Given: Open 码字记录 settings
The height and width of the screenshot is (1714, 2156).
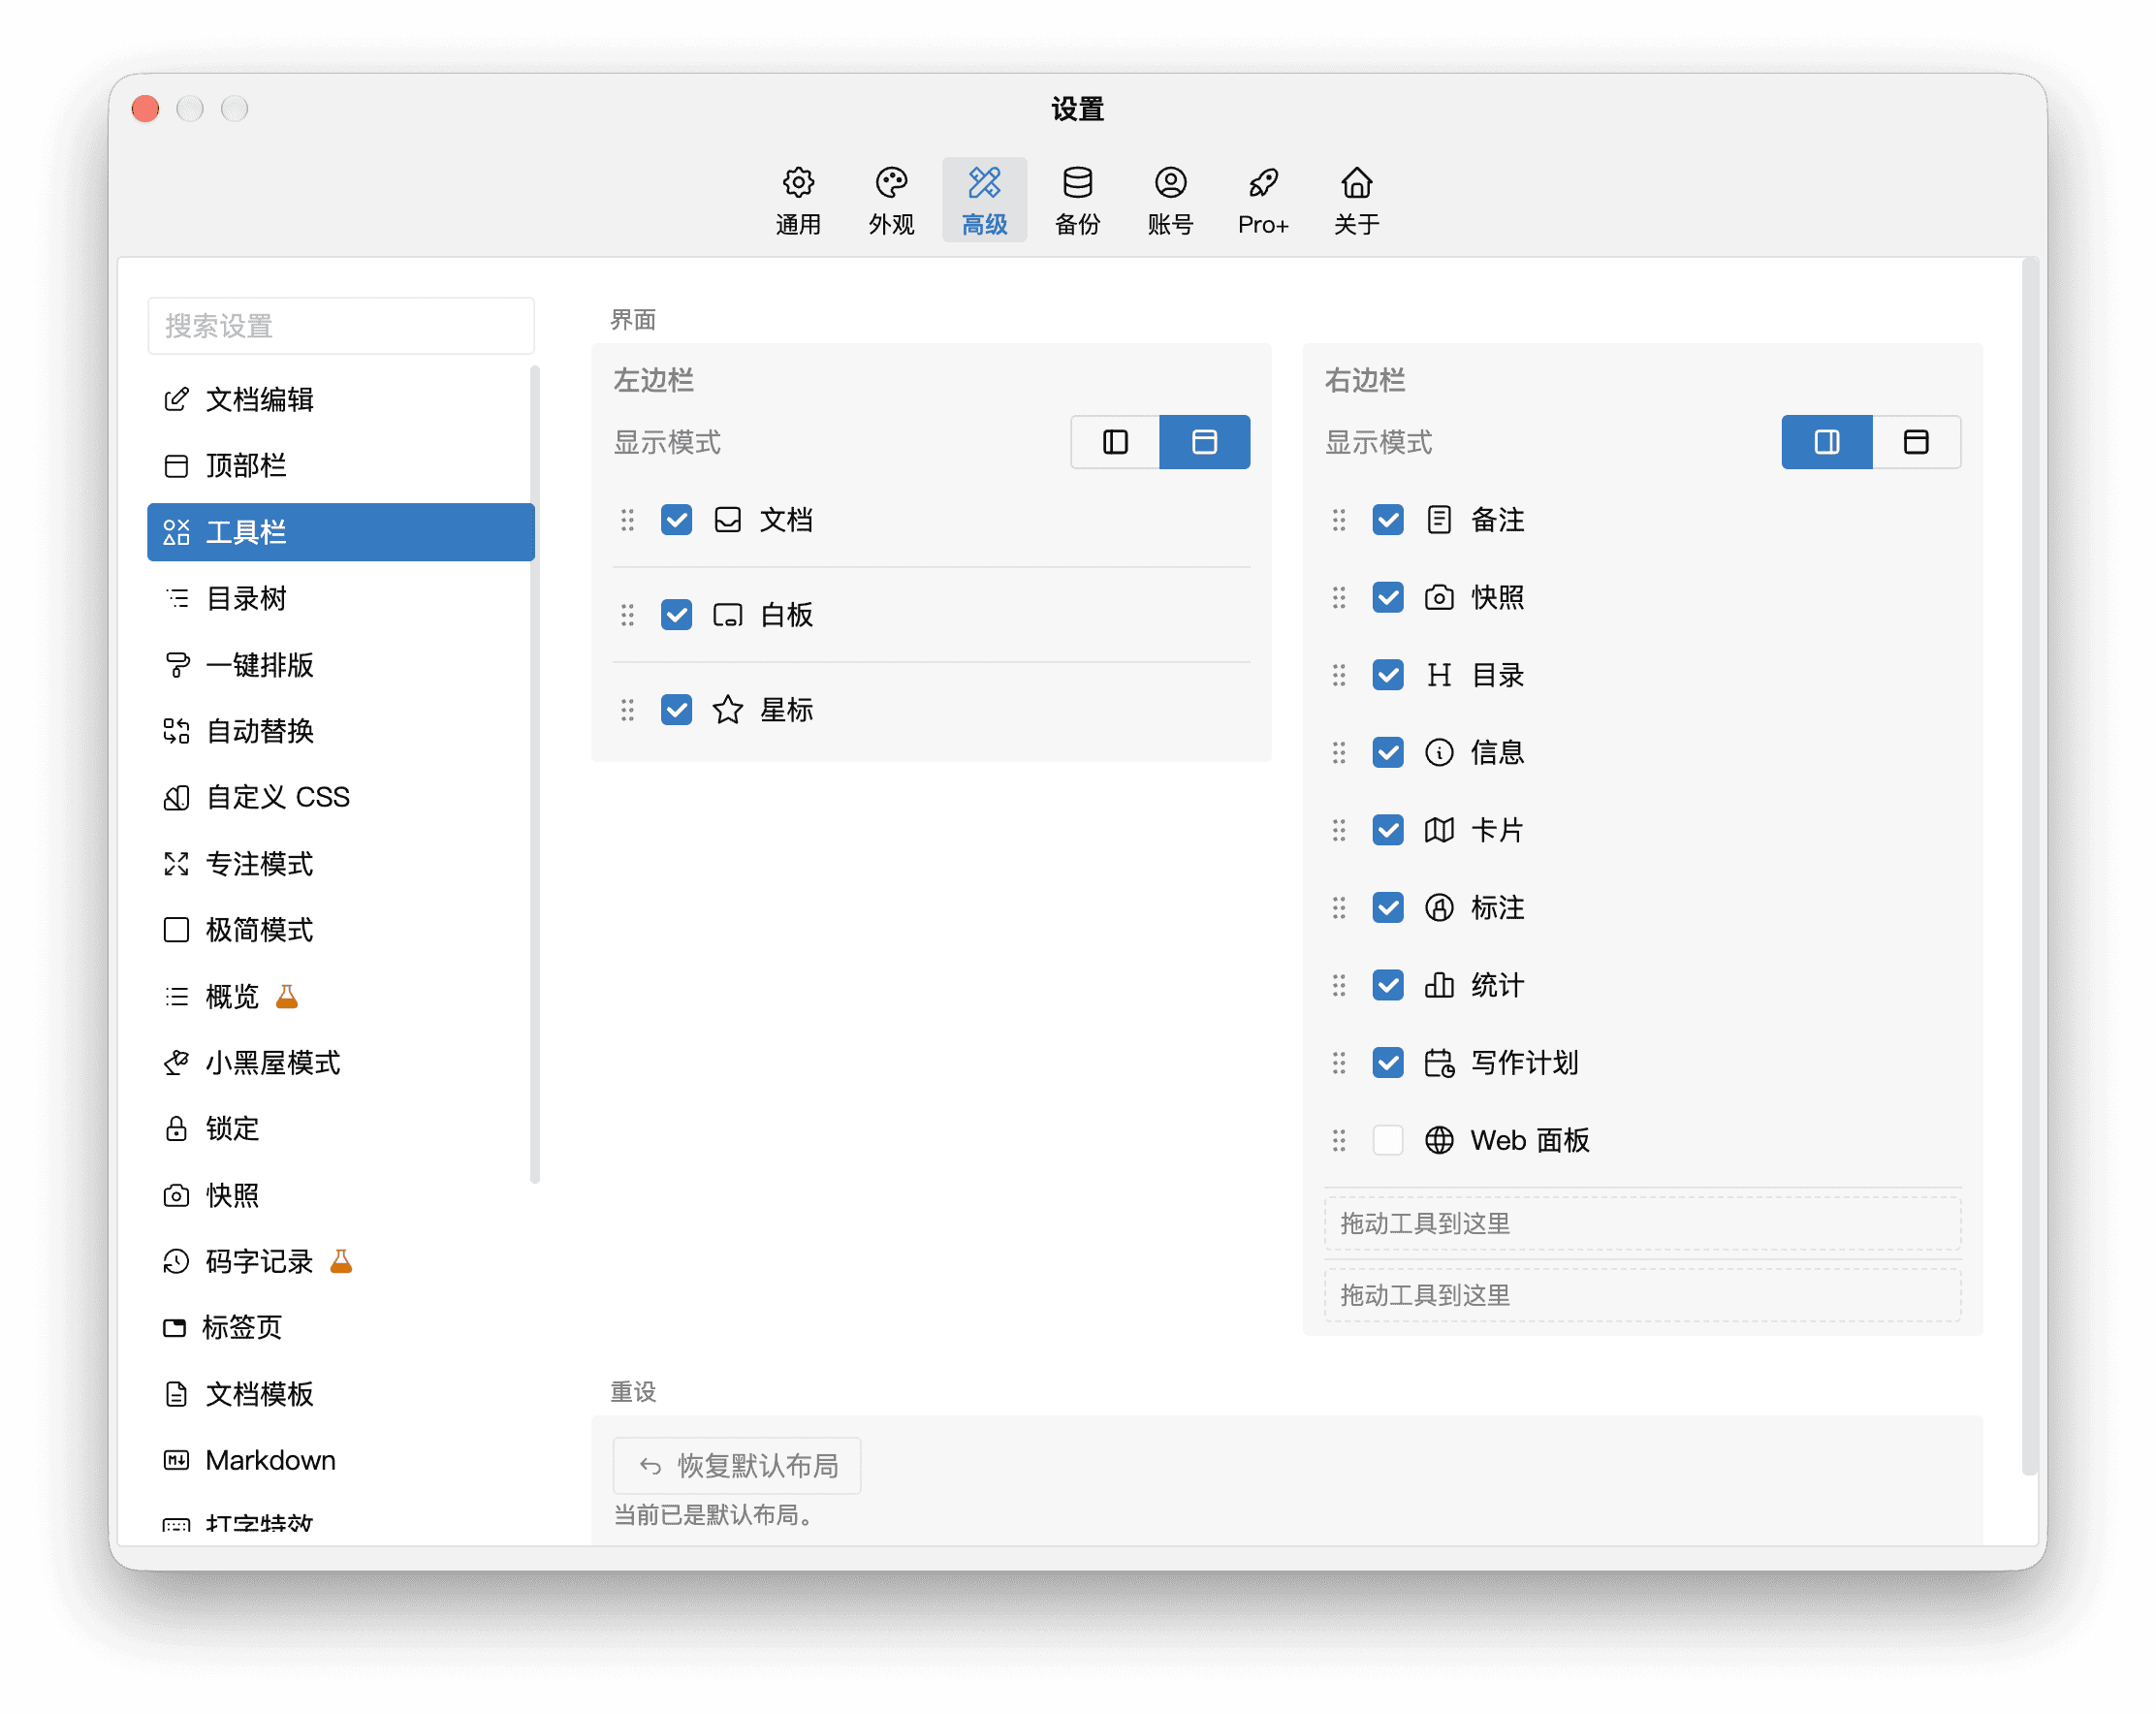Looking at the screenshot, I should tap(341, 1261).
